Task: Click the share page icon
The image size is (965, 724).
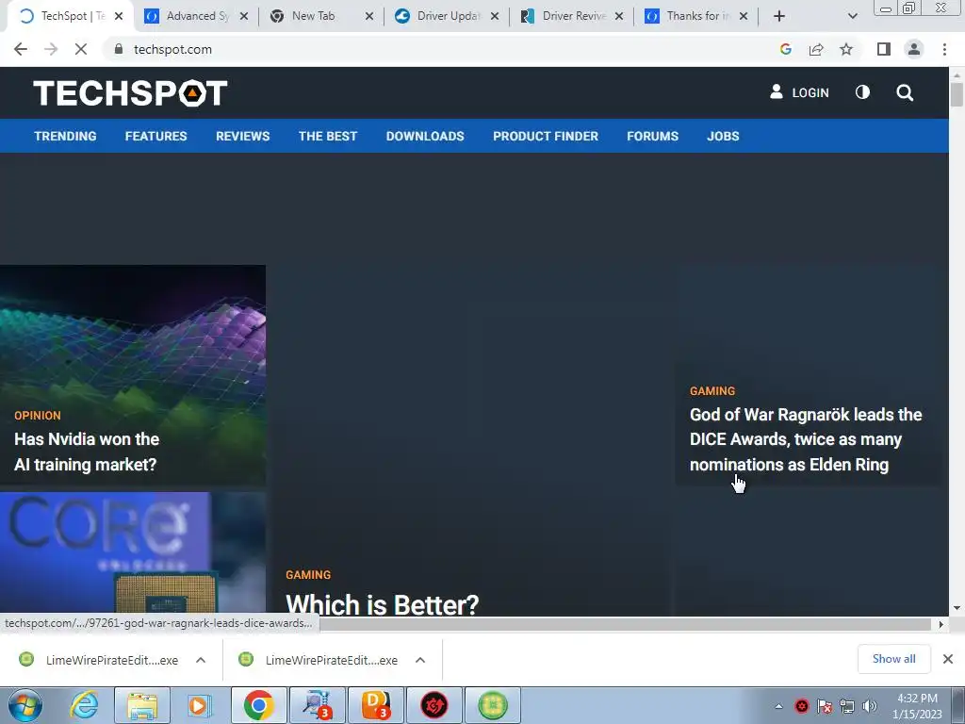Action: point(816,49)
